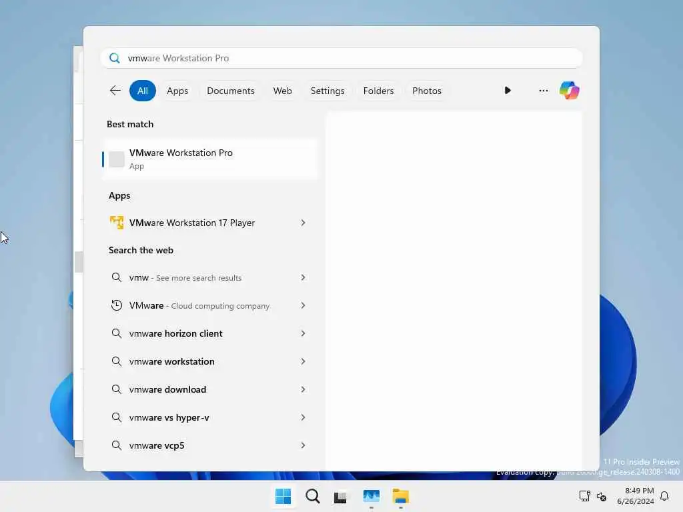Open File Explorer from taskbar
The image size is (683, 512).
tap(400, 496)
